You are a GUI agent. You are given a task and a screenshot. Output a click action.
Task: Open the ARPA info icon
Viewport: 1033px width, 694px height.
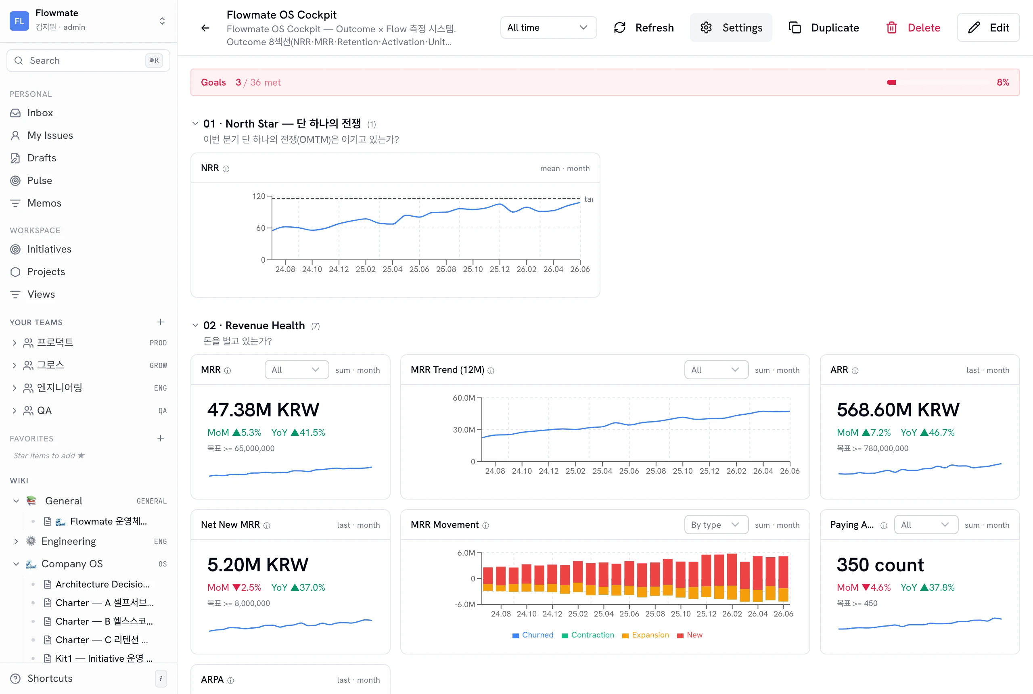point(230,680)
